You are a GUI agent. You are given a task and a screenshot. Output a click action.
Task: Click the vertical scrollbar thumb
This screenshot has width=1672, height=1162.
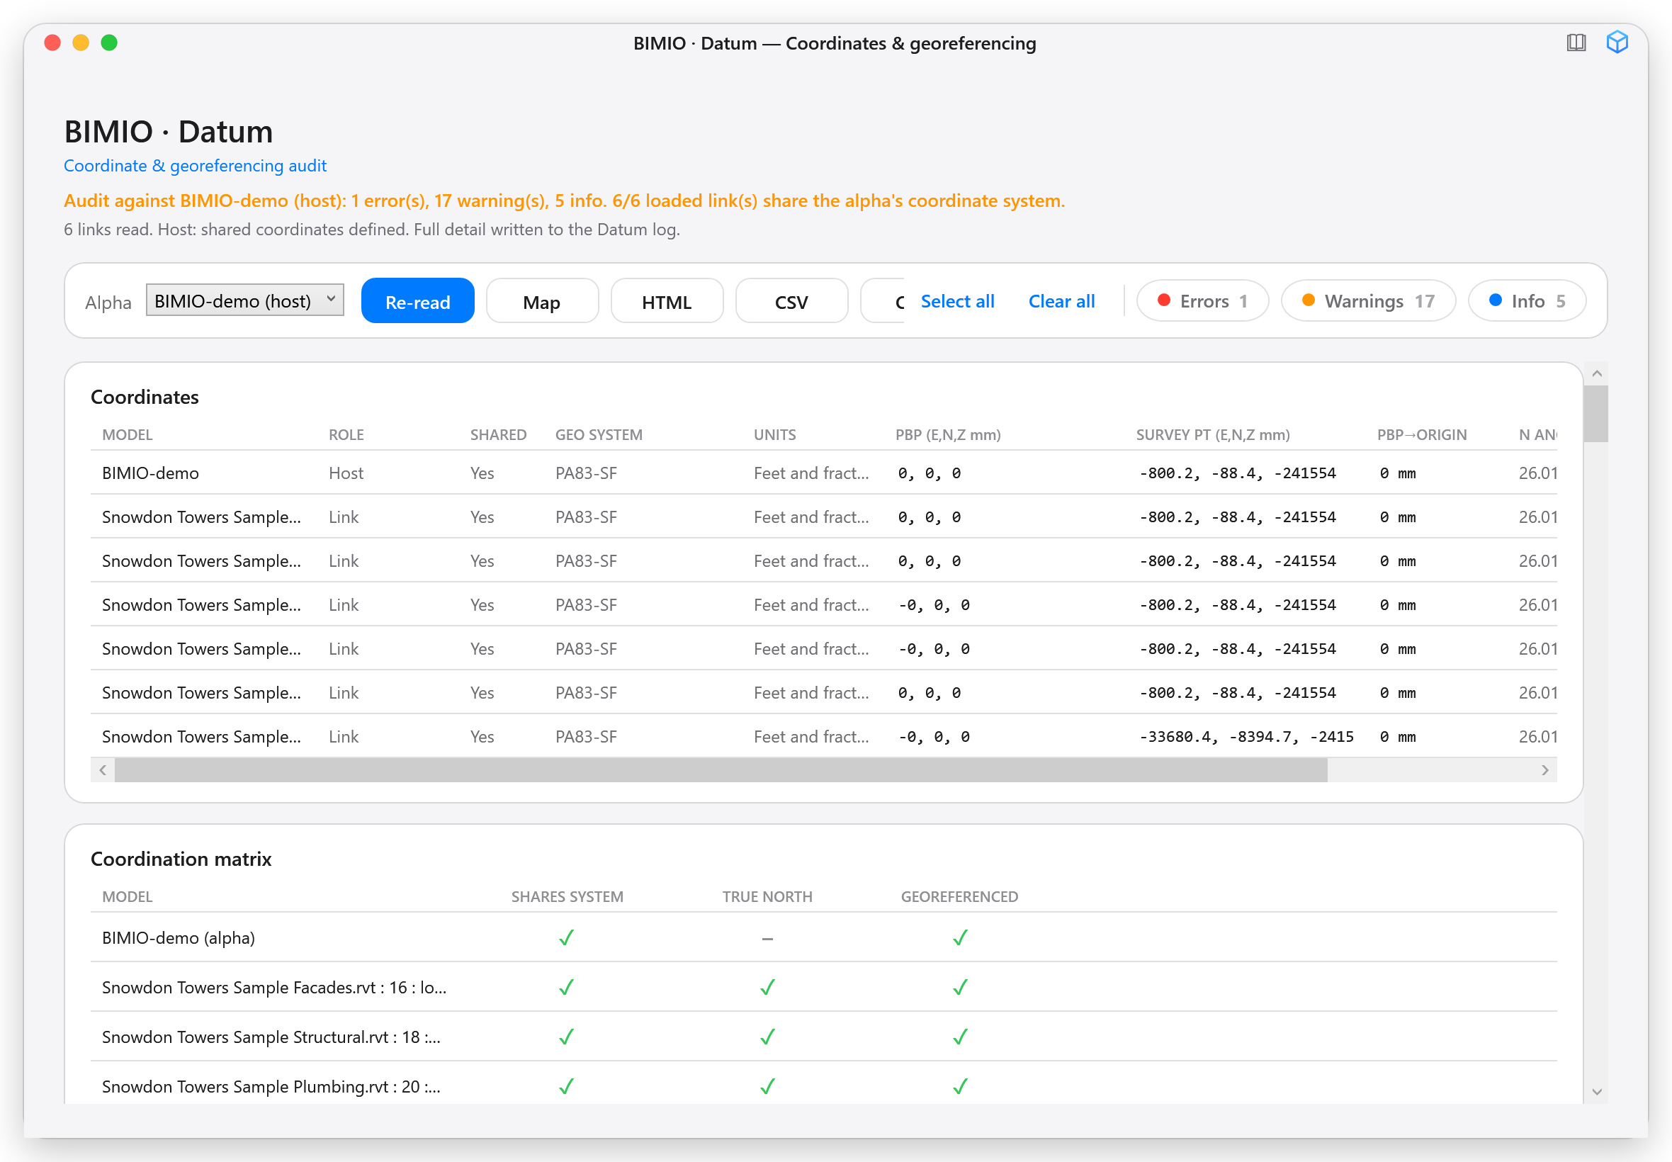1596,414
